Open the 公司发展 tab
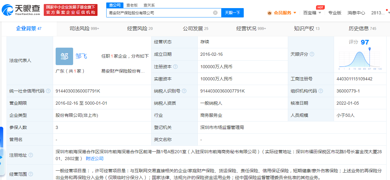The image size is (390, 180). [196, 29]
